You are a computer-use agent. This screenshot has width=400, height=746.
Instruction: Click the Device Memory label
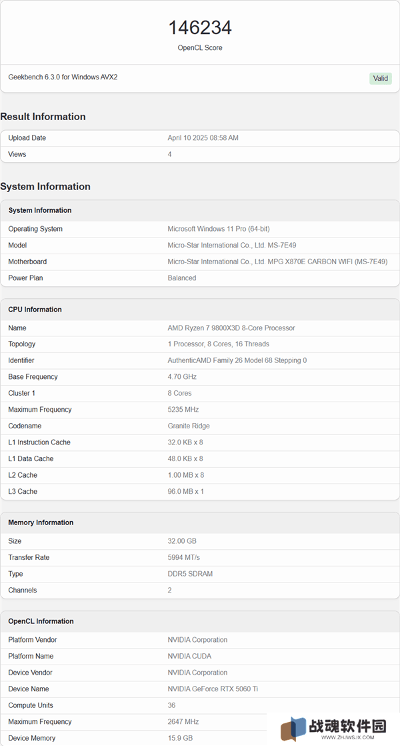point(32,738)
